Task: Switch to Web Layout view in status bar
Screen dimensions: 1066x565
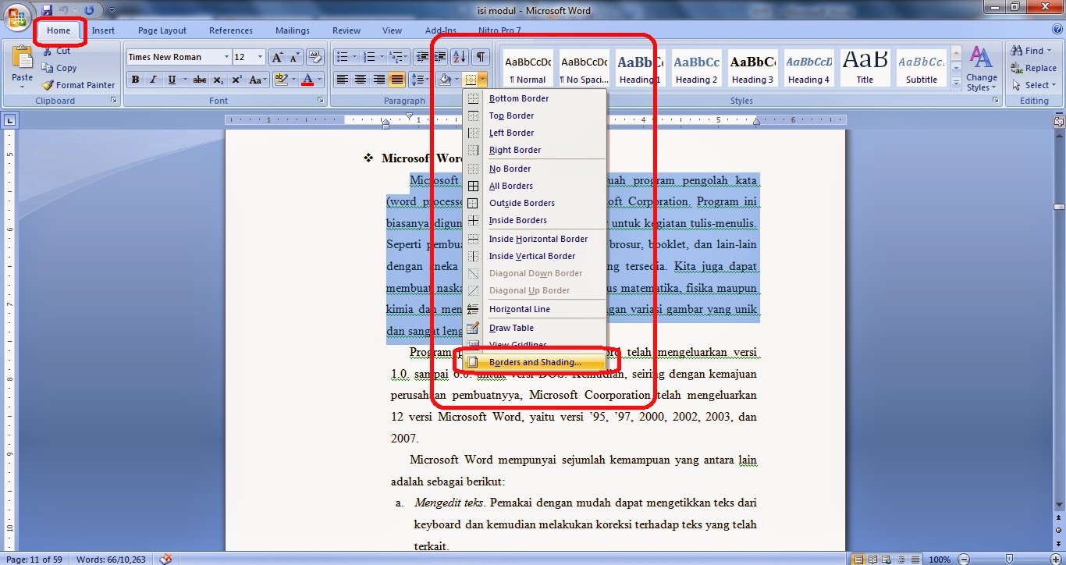Action: (886, 559)
